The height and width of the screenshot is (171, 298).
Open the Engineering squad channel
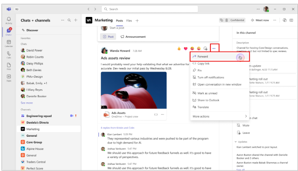[49, 116]
